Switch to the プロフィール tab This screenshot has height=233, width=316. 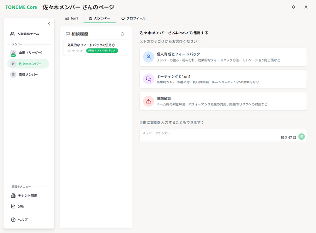pos(133,18)
